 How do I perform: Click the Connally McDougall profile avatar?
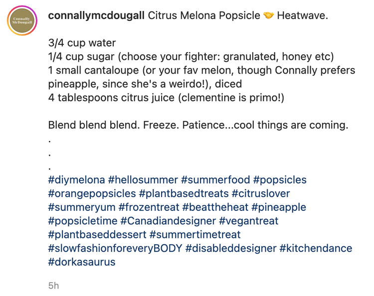(x=22, y=21)
